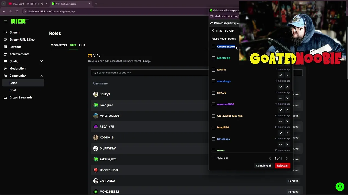Approve MnrFH redemption checkmark
348x195 pixels.
point(281,75)
